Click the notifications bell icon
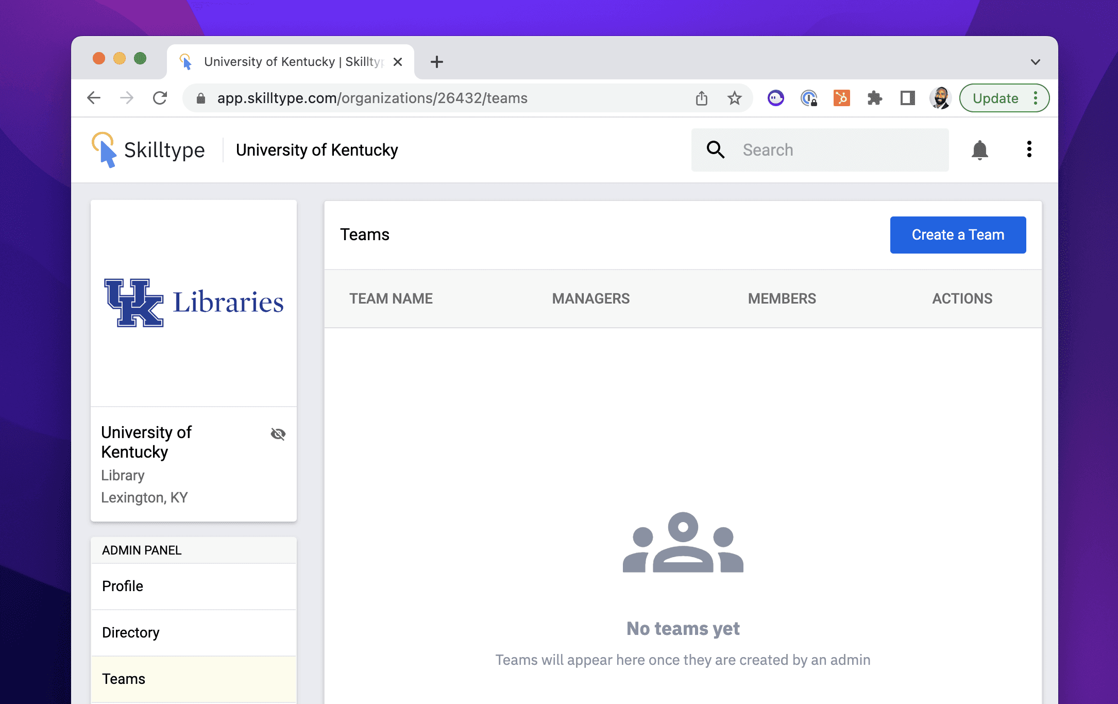This screenshot has width=1118, height=704. point(979,150)
